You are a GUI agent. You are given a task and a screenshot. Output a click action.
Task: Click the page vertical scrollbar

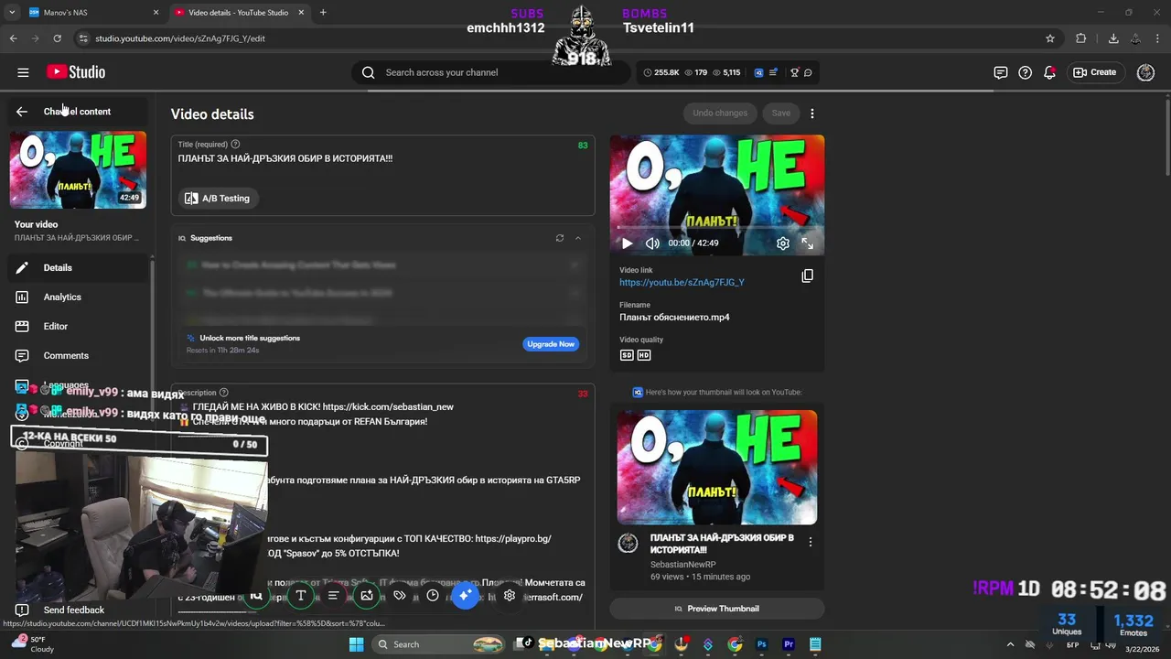click(1166, 137)
